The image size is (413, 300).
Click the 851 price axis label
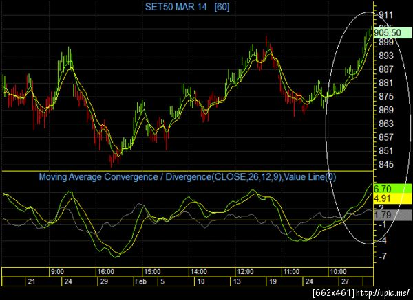[386, 151]
